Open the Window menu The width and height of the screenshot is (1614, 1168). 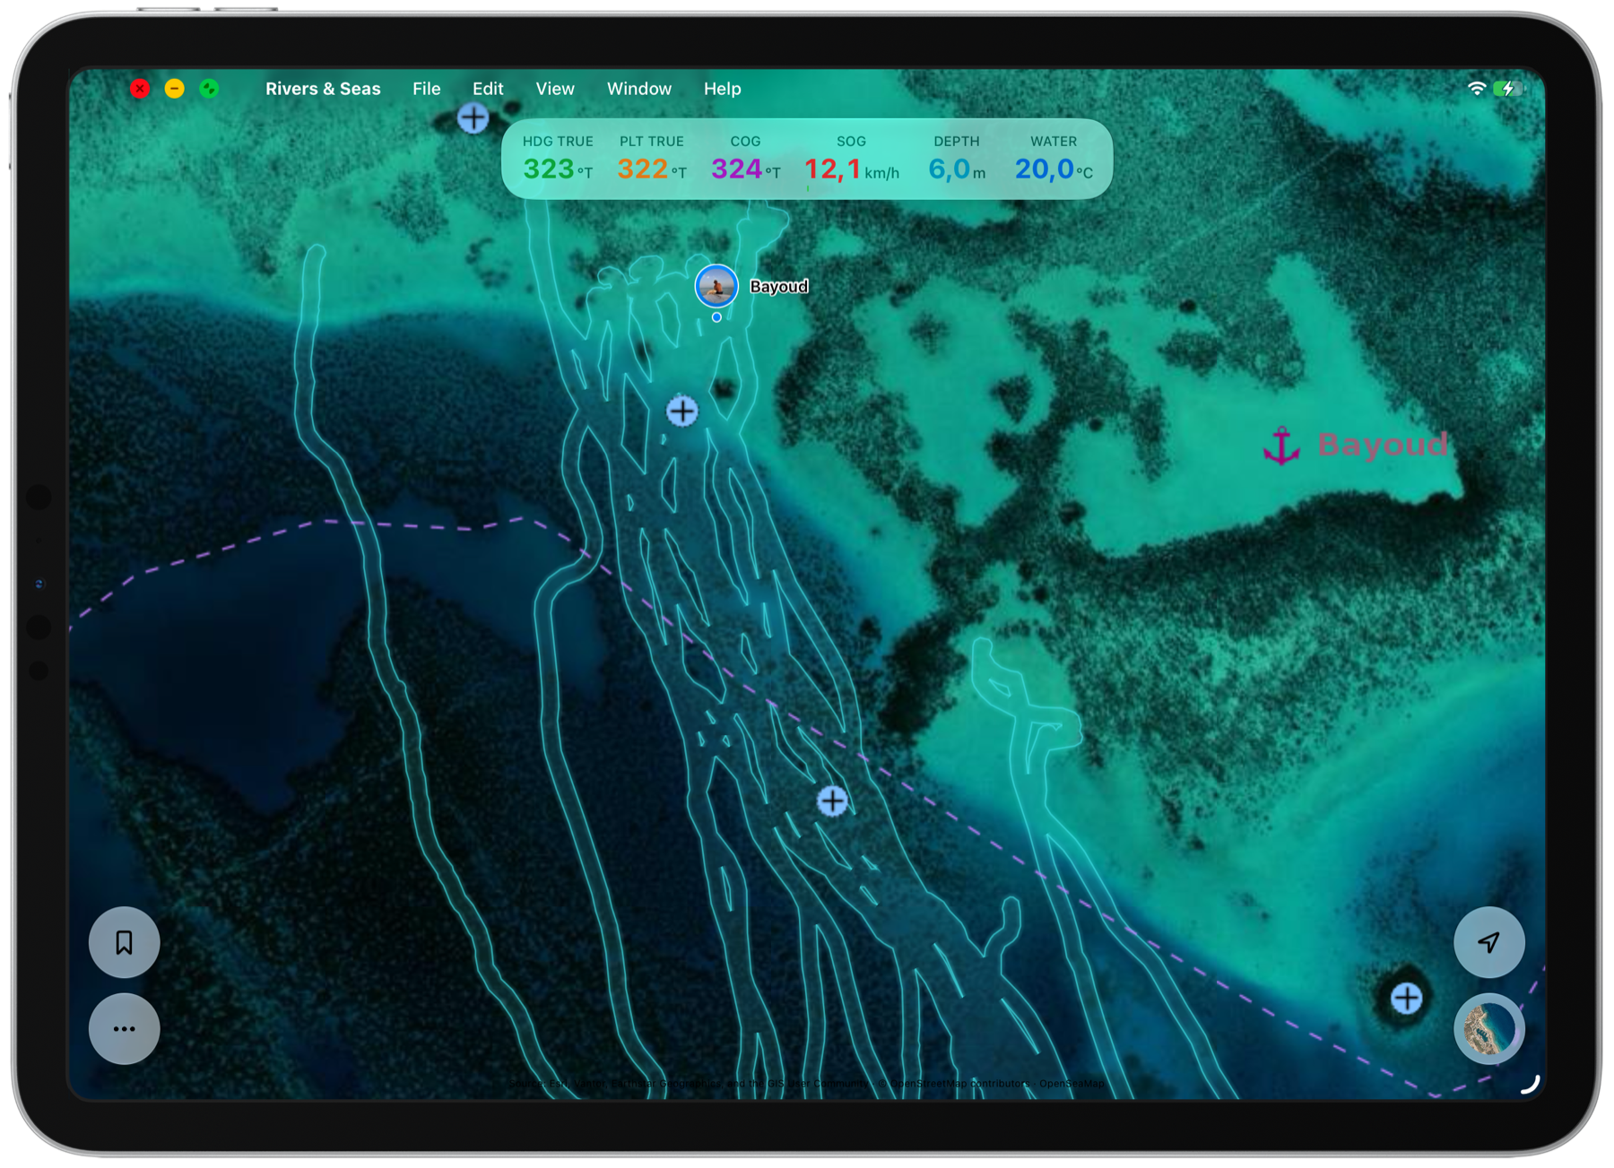tap(639, 89)
